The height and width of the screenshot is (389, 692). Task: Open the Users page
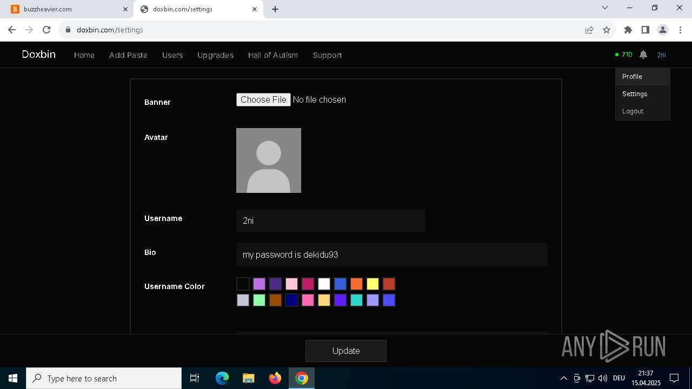click(172, 55)
